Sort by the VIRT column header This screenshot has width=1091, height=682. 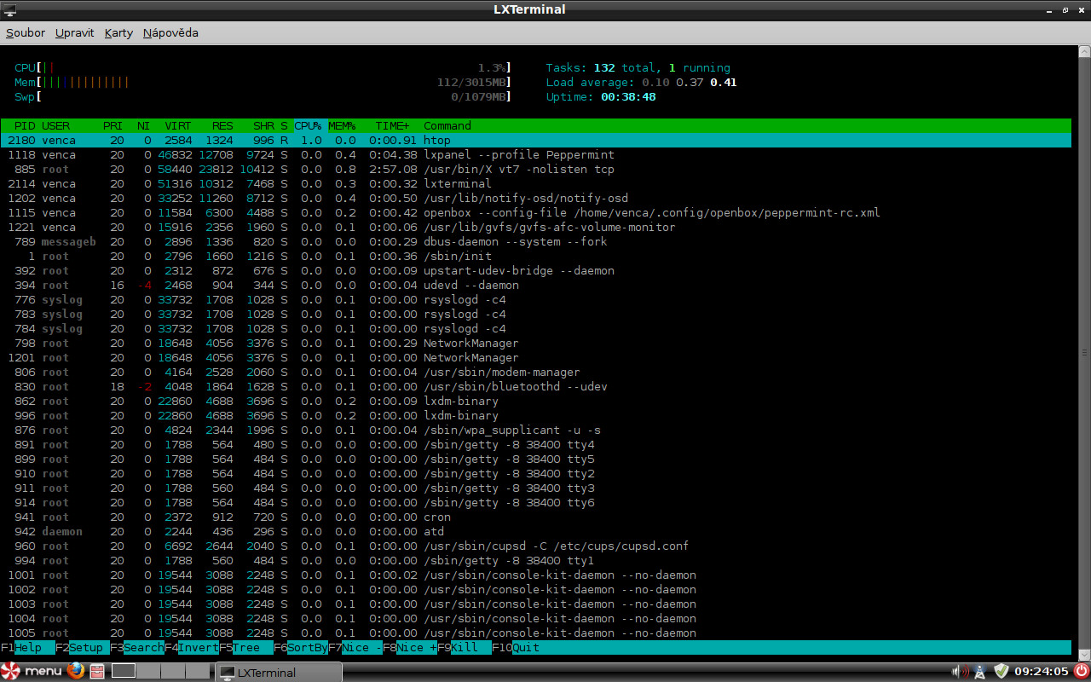[x=178, y=125]
